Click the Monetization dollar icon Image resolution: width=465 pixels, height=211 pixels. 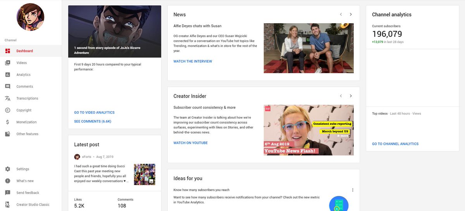coord(8,122)
